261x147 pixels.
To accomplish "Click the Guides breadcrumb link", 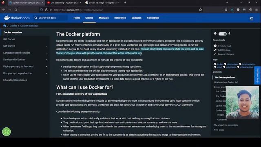I will (x=13, y=26).
